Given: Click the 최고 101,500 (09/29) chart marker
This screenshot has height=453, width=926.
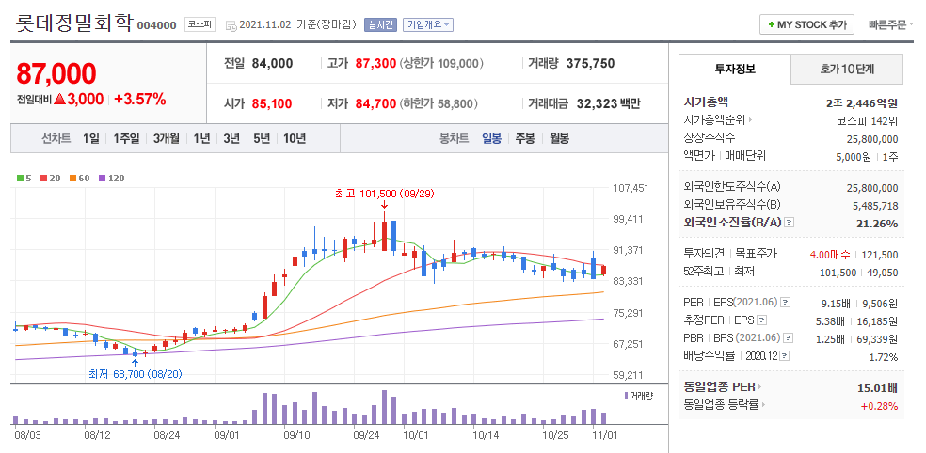Looking at the screenshot, I should pos(385,194).
